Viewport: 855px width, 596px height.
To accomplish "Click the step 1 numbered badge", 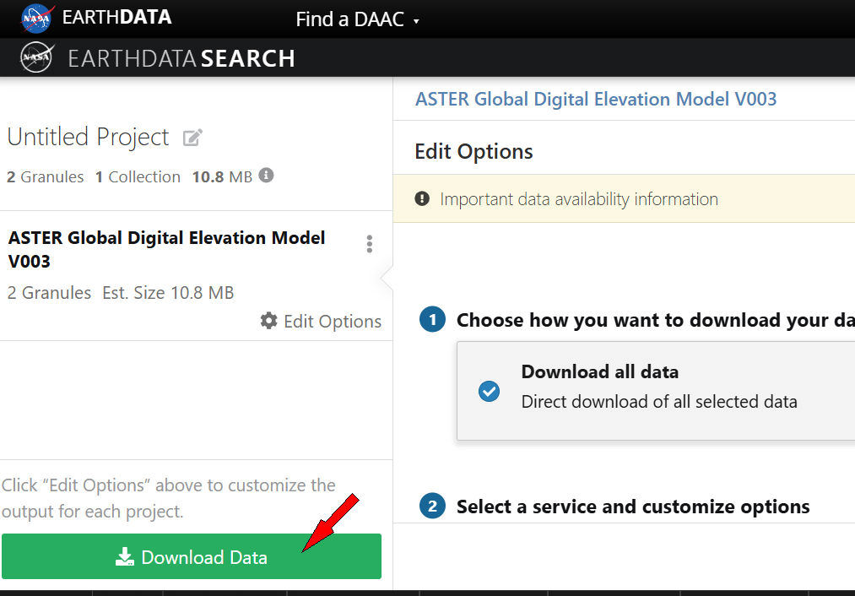I will (432, 320).
